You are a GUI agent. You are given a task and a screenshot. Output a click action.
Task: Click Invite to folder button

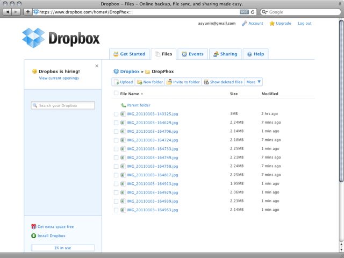183,82
